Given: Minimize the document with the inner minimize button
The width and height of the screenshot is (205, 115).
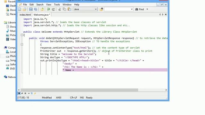Looking at the screenshot, I should [158, 5].
